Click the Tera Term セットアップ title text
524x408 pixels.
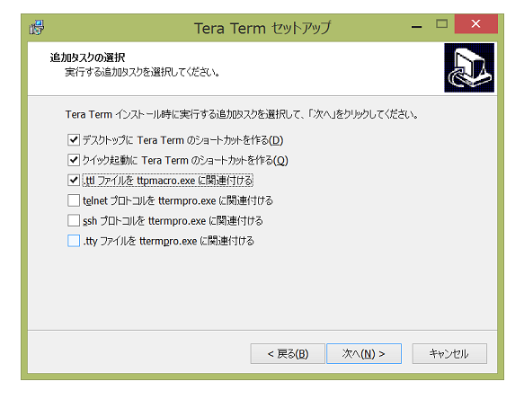click(x=262, y=28)
